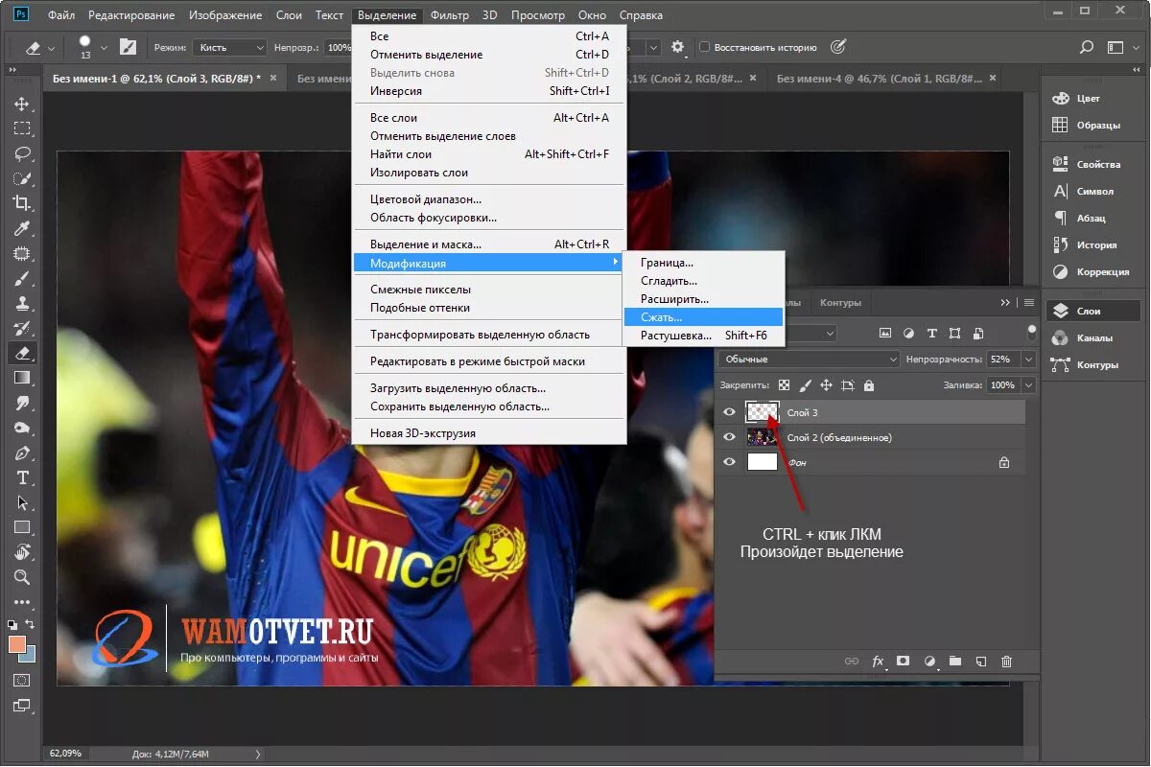Create new group folder icon
This screenshot has height=767, width=1151.
click(x=955, y=662)
